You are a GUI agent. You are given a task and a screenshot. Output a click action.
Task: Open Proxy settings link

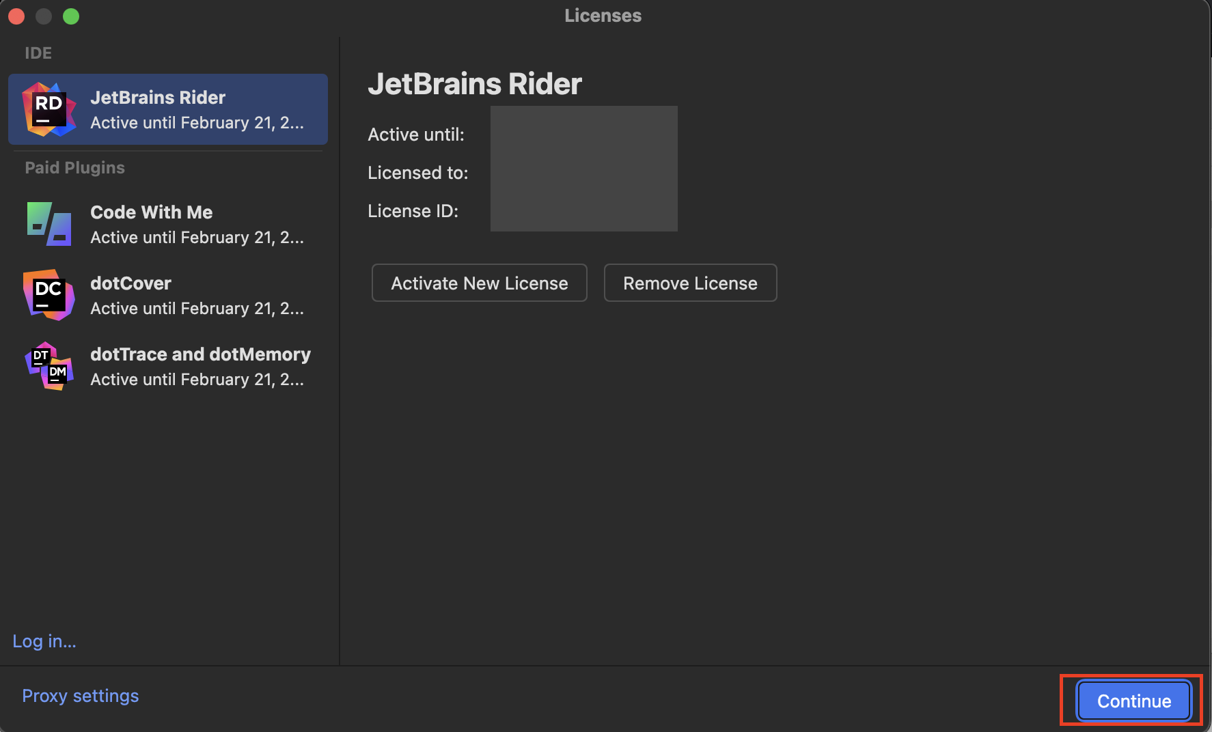tap(81, 696)
